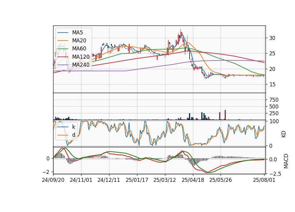This screenshot has width=295, height=212.
Task: Click the price axis value 25
Action: tap(272, 53)
